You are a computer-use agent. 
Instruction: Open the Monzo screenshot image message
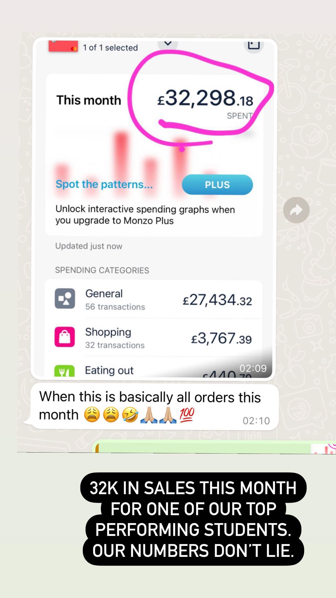click(x=154, y=209)
